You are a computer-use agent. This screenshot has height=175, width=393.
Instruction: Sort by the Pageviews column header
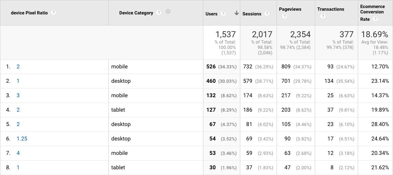pos(290,9)
